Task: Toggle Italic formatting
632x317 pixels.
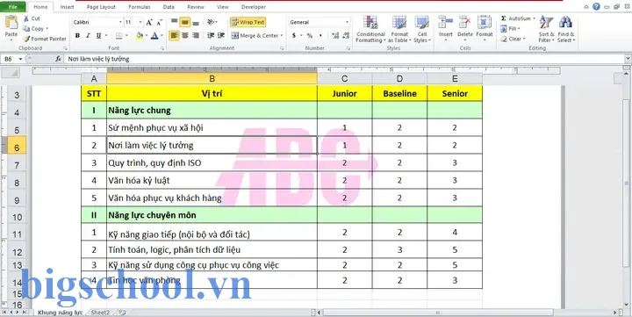Action: (88, 35)
